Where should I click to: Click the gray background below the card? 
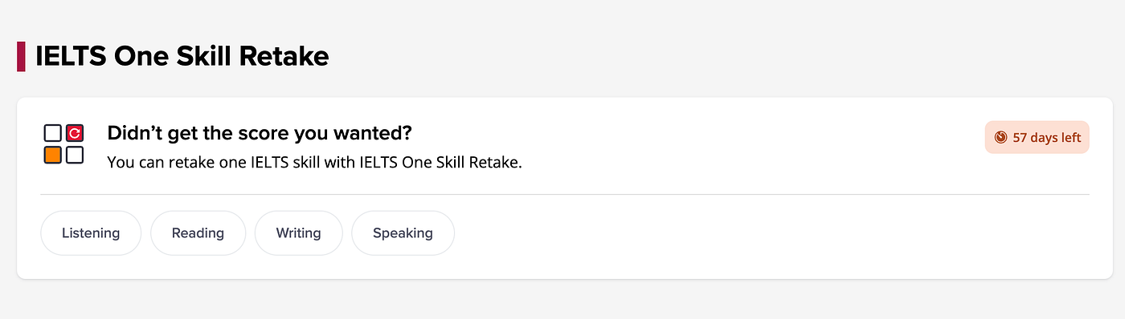562,300
